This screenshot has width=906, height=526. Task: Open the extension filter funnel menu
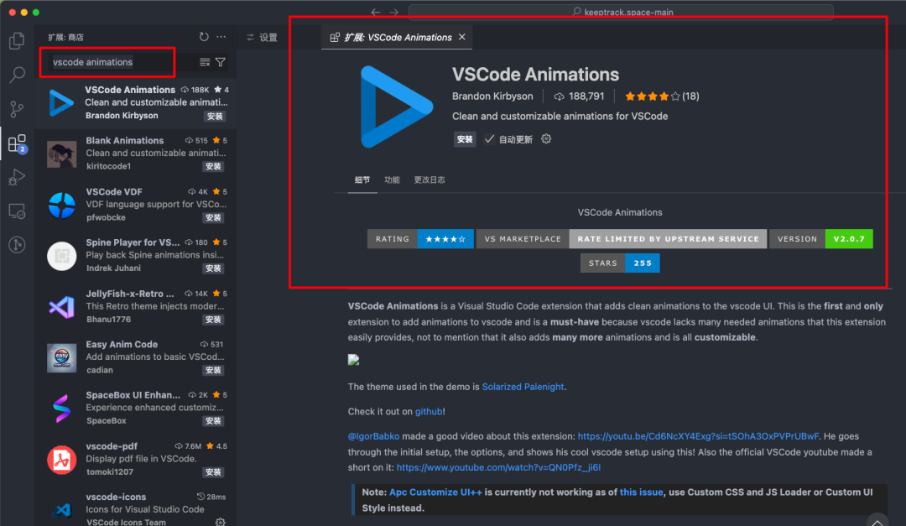click(x=221, y=62)
